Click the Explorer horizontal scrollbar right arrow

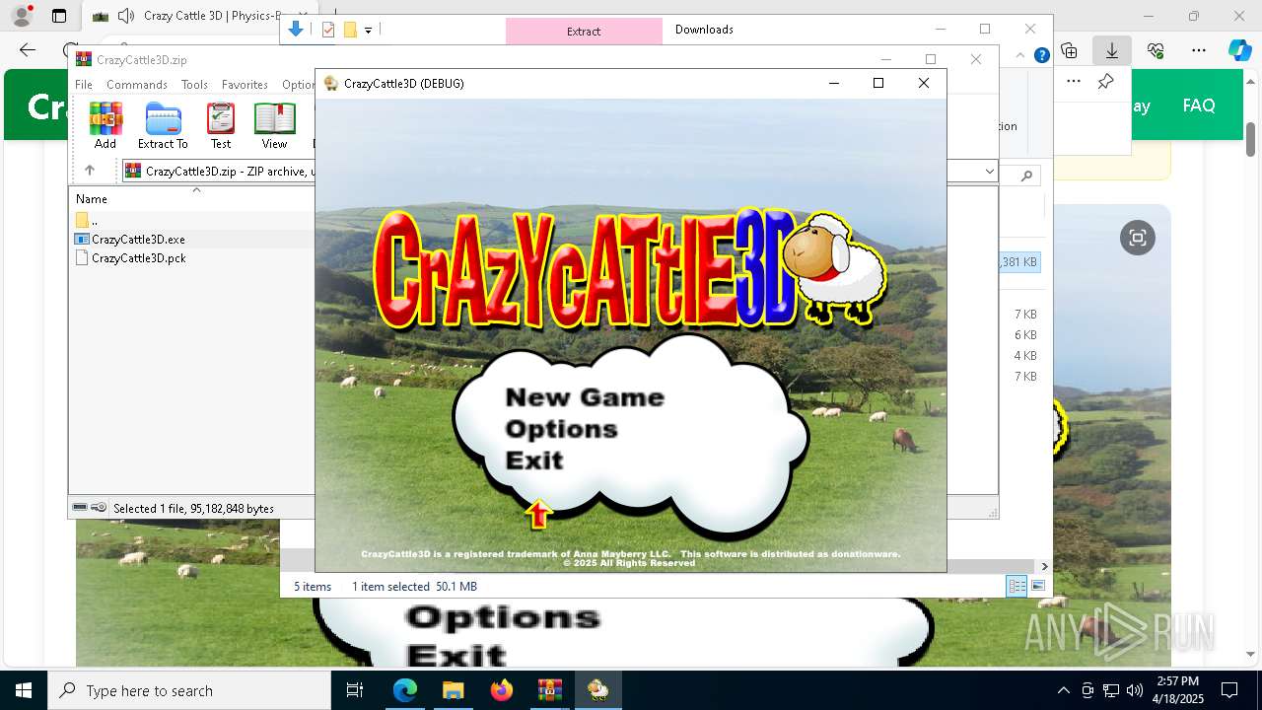[1044, 566]
